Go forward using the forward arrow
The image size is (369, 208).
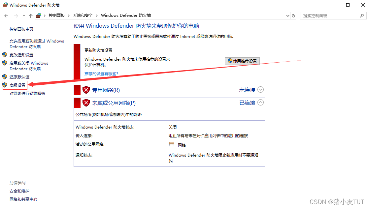pos(16,16)
